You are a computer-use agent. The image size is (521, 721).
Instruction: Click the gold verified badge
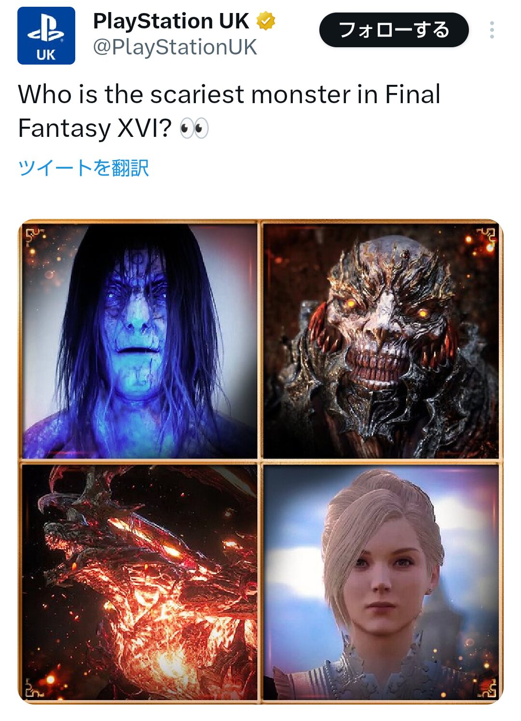(x=265, y=21)
